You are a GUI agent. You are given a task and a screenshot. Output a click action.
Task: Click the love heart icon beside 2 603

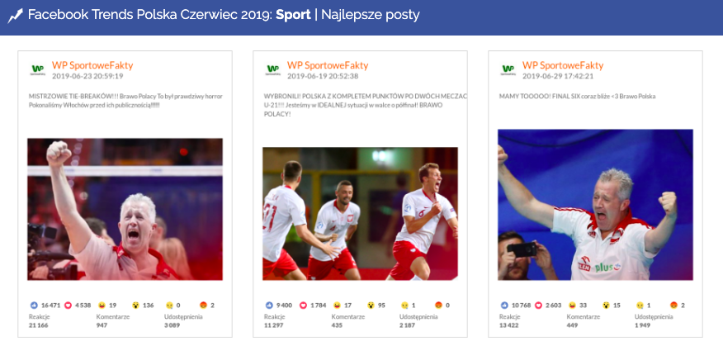click(538, 305)
